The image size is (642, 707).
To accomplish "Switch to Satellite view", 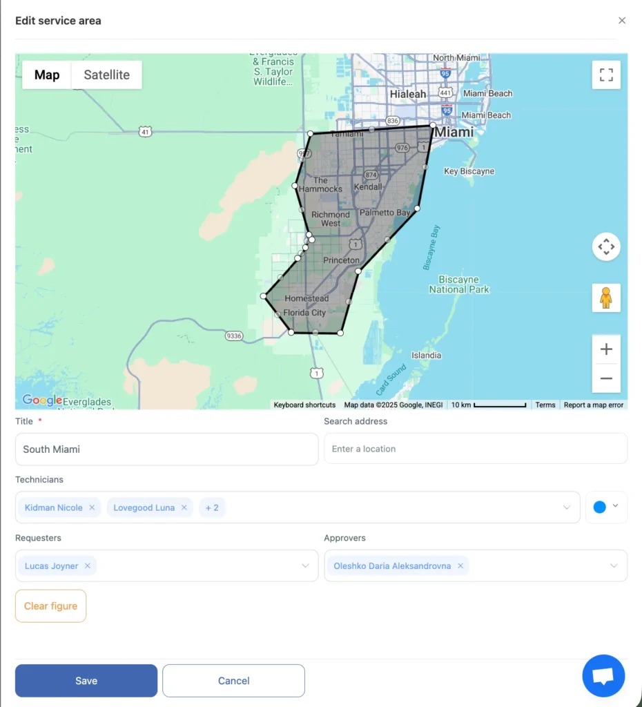I will pos(106,75).
